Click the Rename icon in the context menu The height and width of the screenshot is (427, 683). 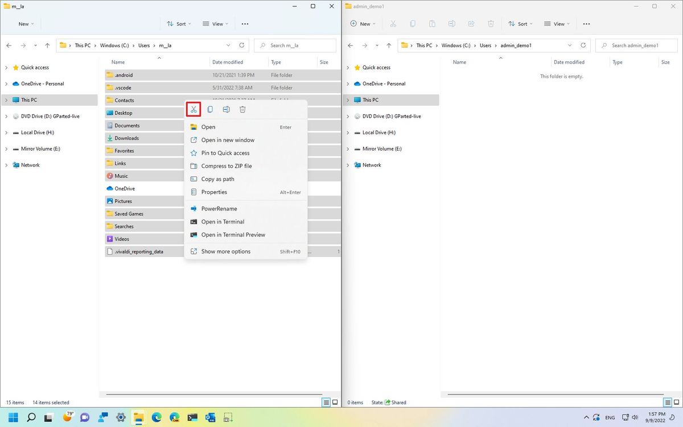point(226,109)
